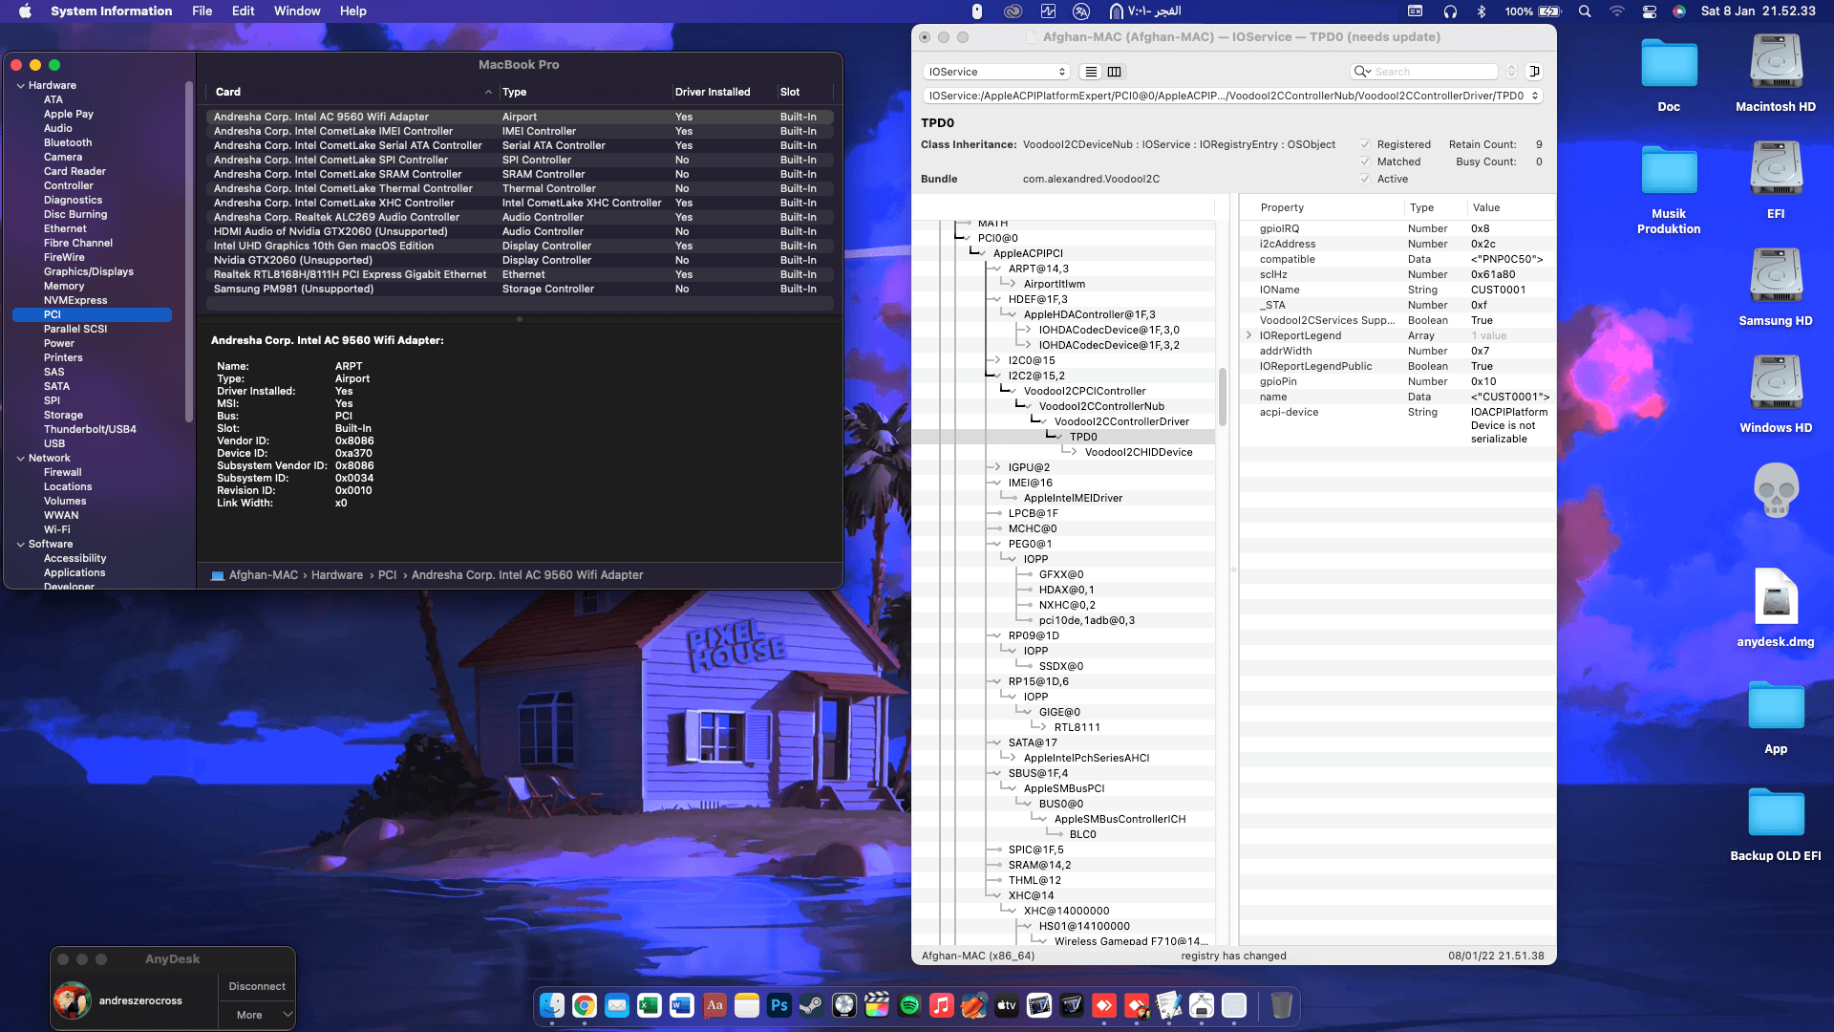Sort properties by Value column header

[1509, 207]
